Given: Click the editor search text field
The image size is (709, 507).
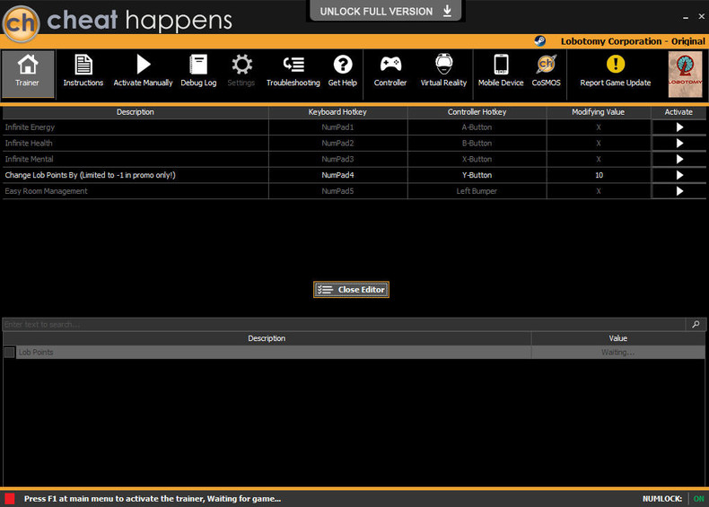Looking at the screenshot, I should [344, 324].
